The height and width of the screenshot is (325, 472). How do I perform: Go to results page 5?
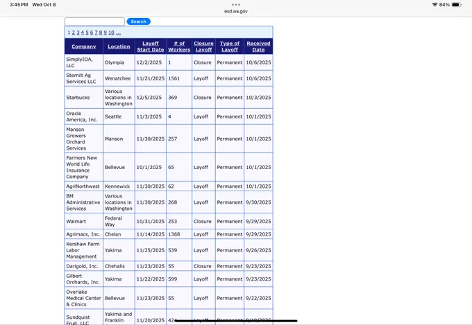click(x=87, y=33)
